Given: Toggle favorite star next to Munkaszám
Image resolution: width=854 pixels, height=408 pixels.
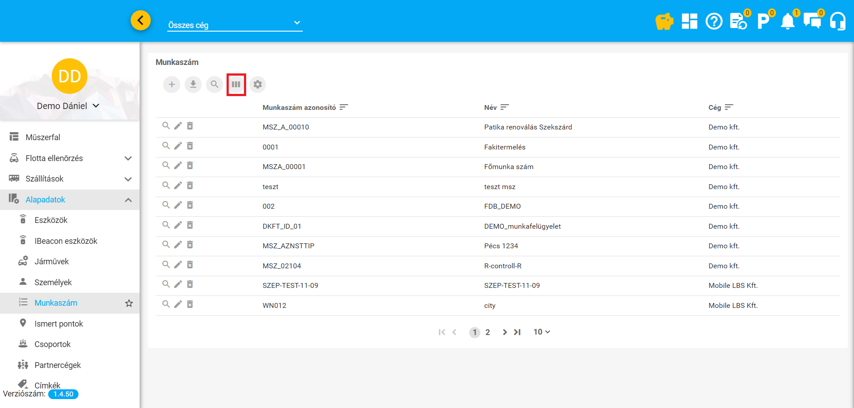Looking at the screenshot, I should click(x=129, y=303).
